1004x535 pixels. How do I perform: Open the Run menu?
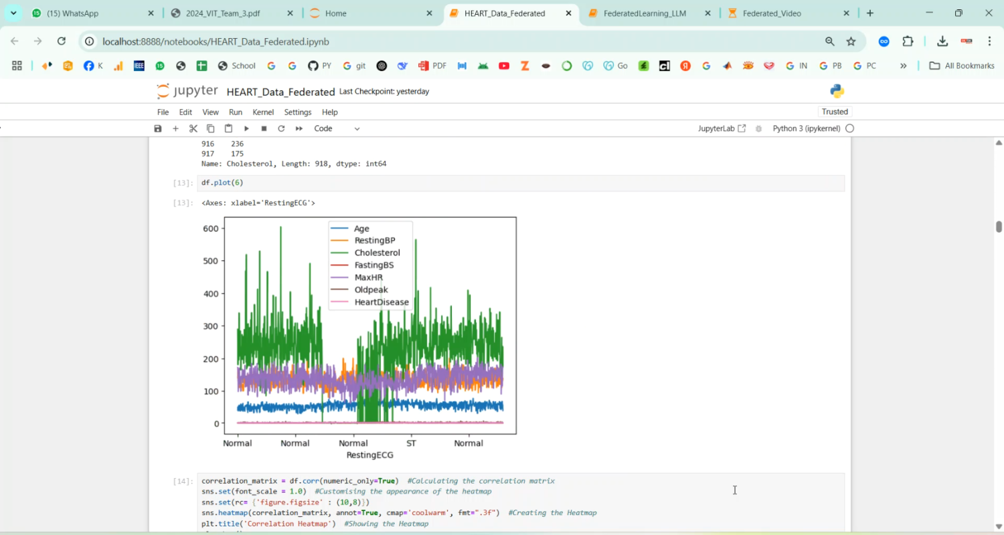click(236, 112)
